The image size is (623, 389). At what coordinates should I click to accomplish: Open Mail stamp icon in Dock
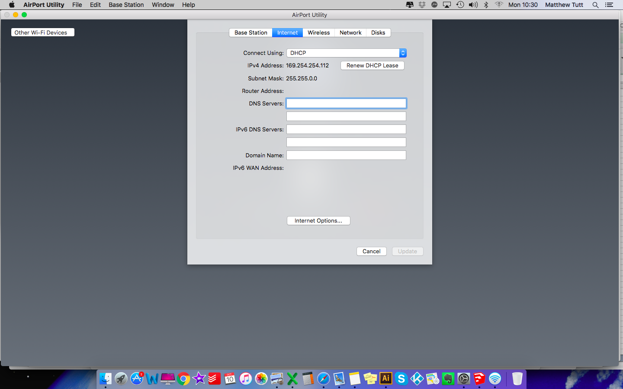[x=339, y=379]
